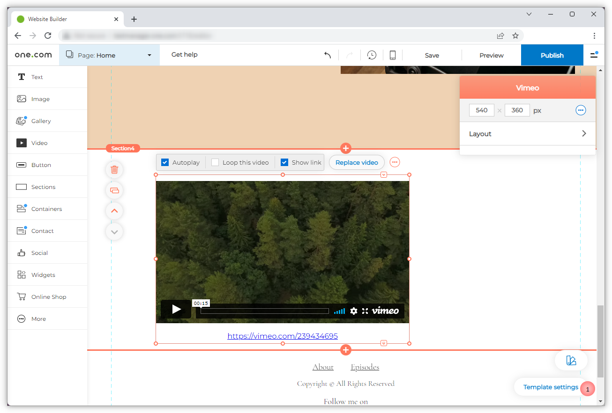
Task: Select the Text element in the sidebar
Action: point(37,77)
